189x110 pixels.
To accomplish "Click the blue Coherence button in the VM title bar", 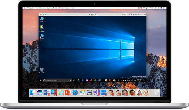I will [x=45, y=14].
